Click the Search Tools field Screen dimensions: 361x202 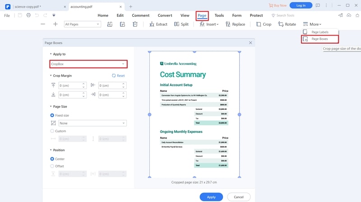[283, 15]
